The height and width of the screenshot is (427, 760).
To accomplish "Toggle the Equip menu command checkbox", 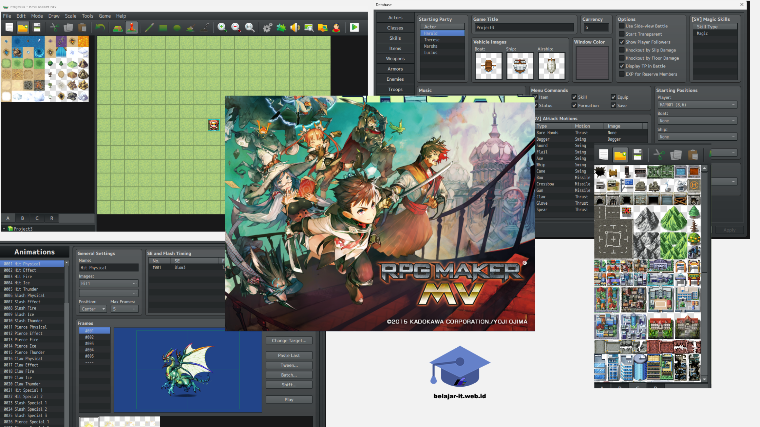I will pyautogui.click(x=613, y=97).
